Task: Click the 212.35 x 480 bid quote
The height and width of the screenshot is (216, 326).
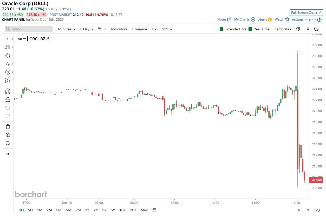Action: pos(13,15)
